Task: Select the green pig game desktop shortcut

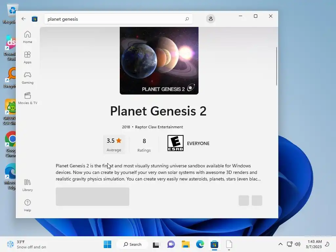Action: (x=10, y=112)
